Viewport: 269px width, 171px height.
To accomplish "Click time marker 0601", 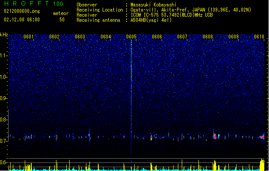I will 29,37.
